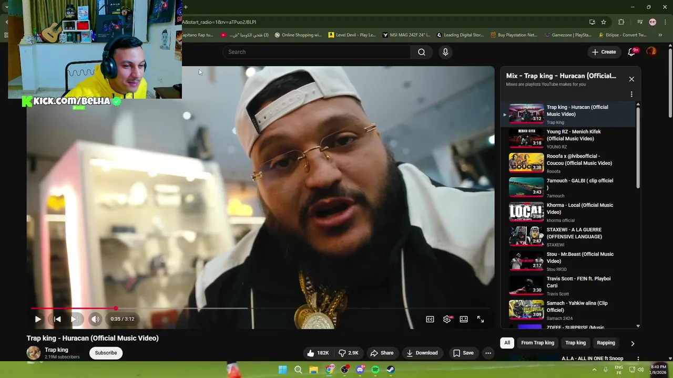Image resolution: width=673 pixels, height=378 pixels.
Task: Open the Create menu
Action: coord(604,52)
